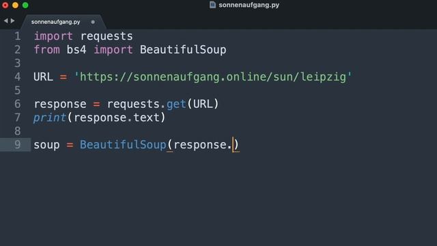Click line number 4 in the gutter

[x=18, y=77]
